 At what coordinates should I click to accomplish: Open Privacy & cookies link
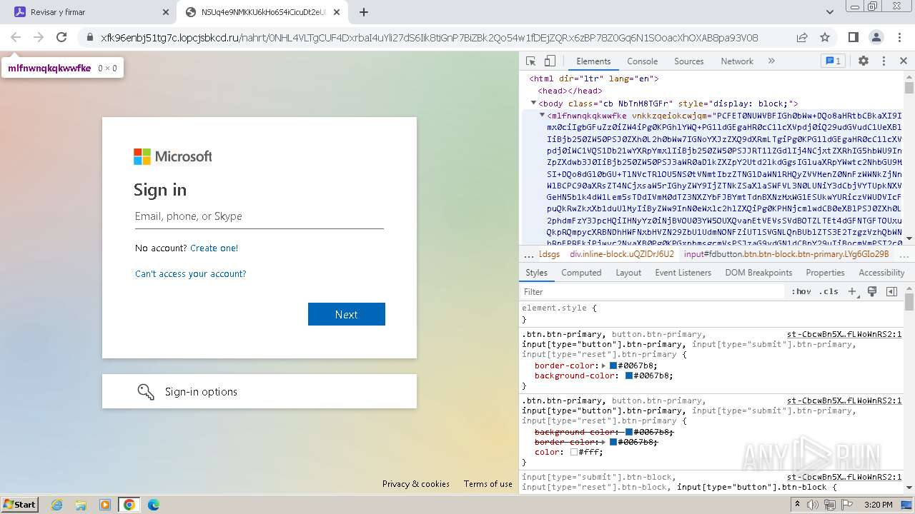(x=416, y=483)
